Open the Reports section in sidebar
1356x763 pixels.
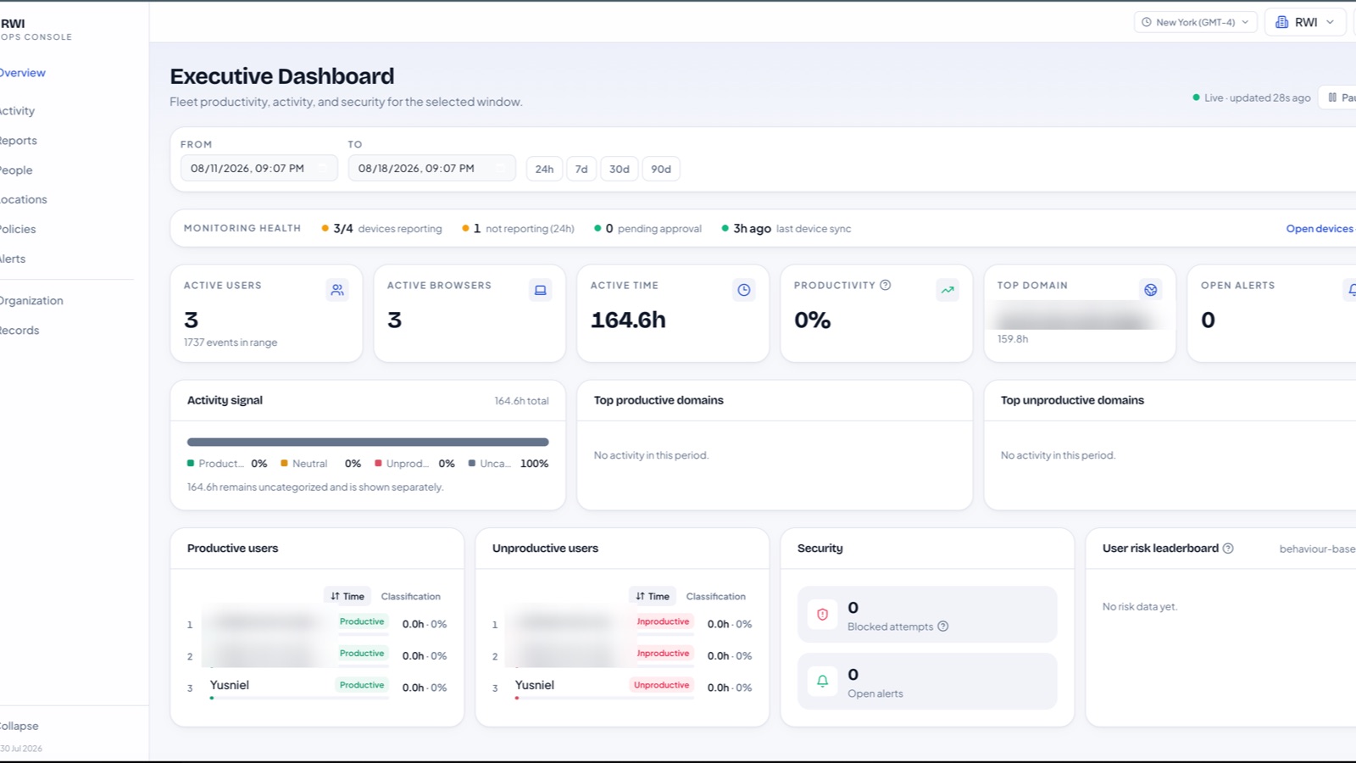coord(19,141)
